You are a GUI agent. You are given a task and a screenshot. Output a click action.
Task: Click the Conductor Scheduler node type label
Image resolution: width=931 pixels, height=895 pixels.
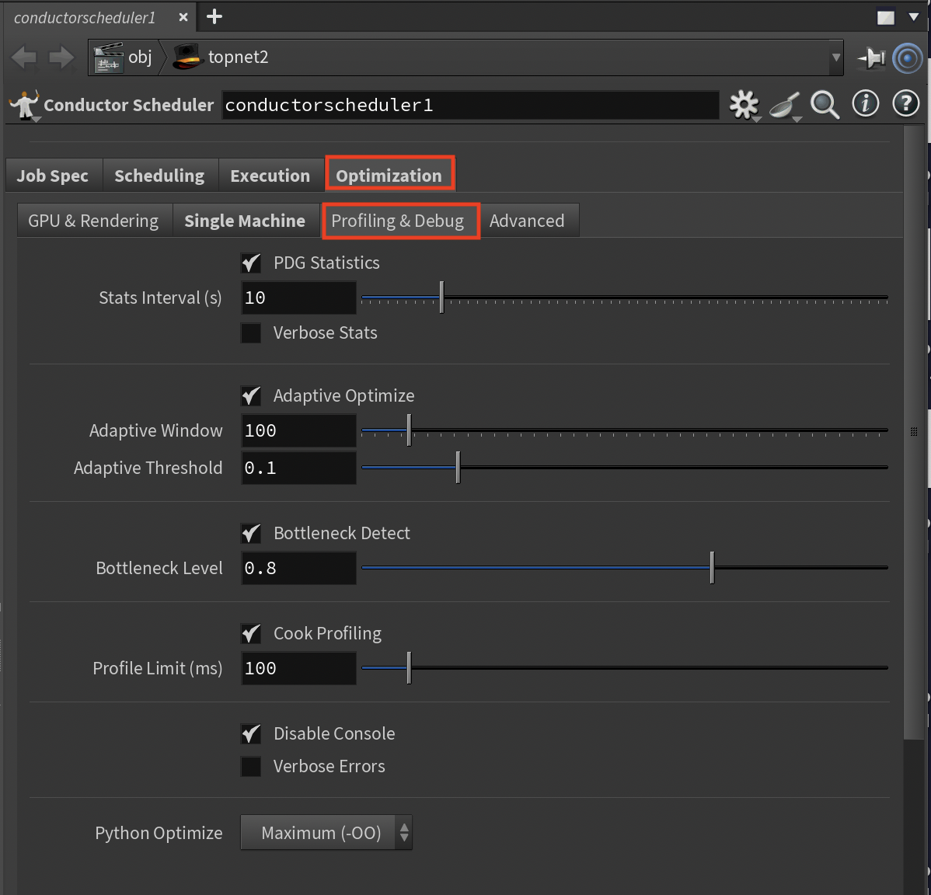pyautogui.click(x=129, y=105)
